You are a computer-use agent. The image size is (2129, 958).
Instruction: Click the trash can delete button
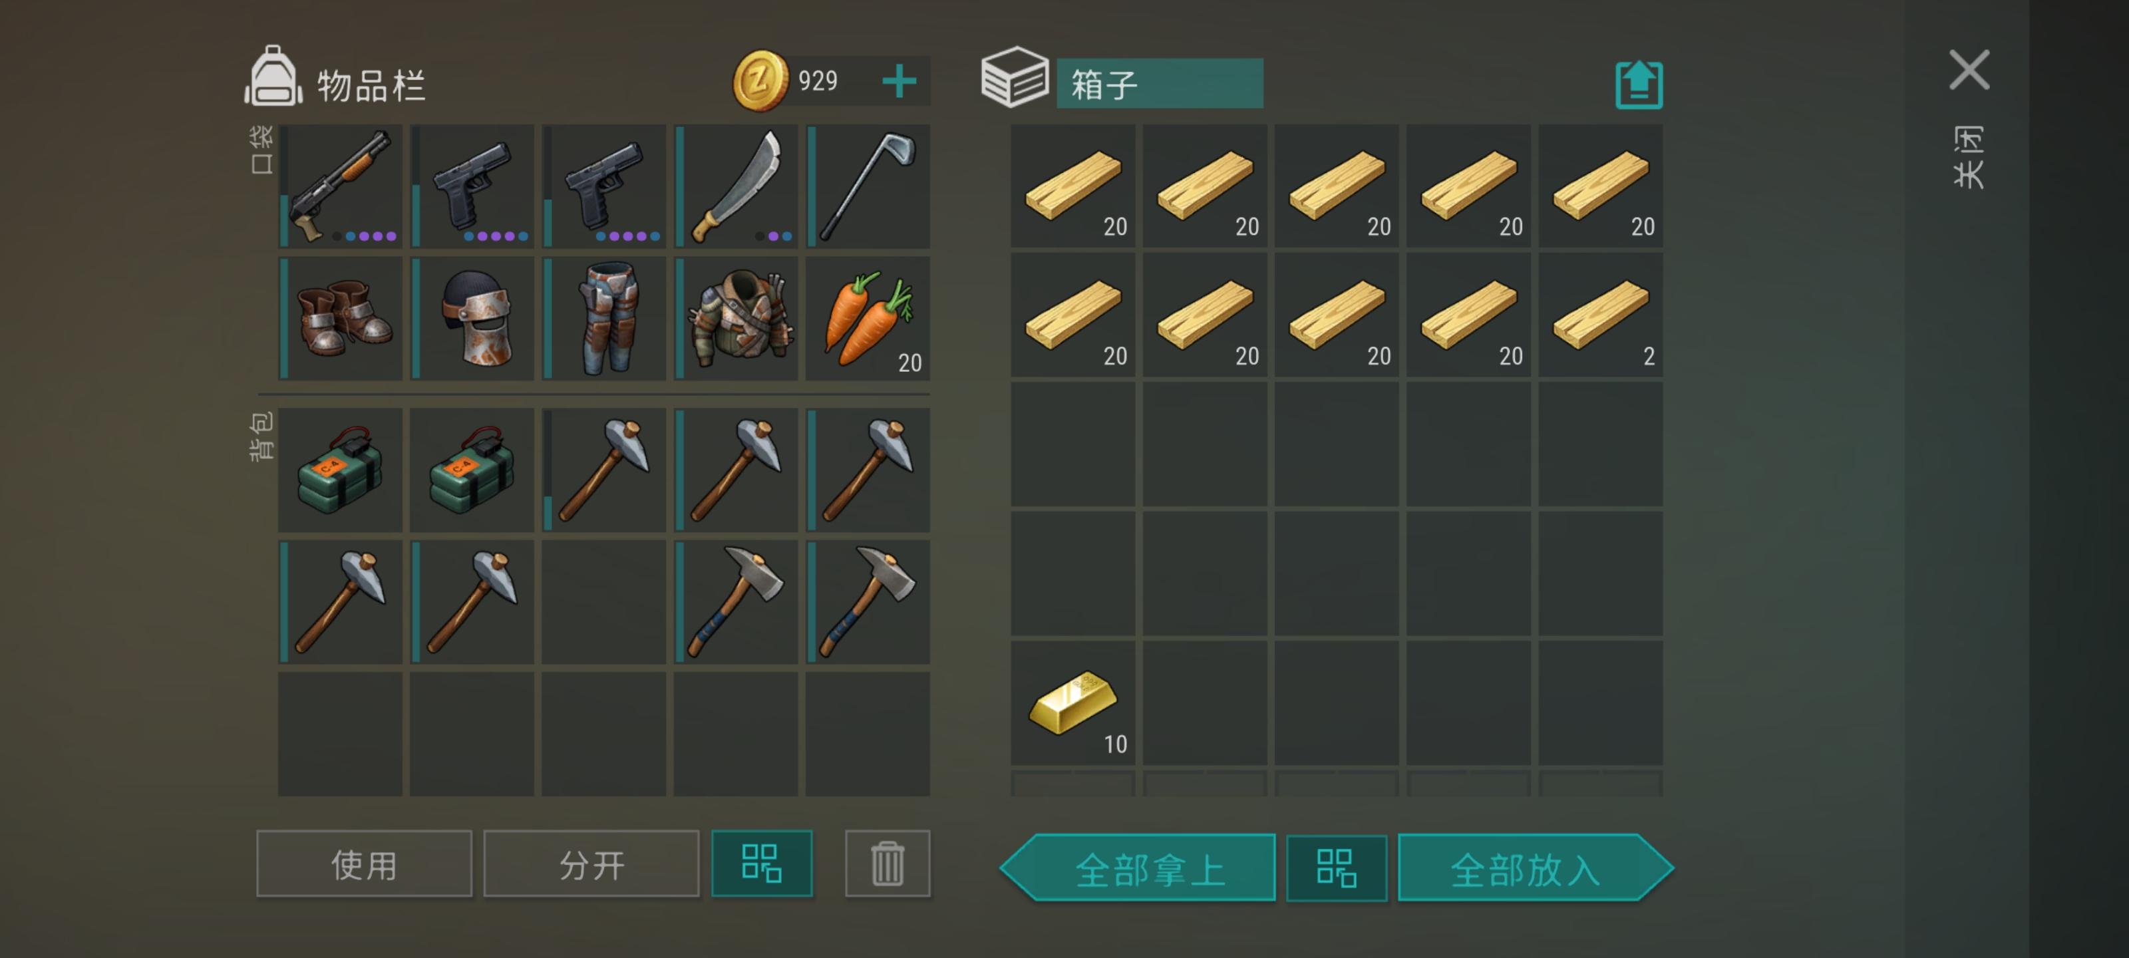(888, 864)
